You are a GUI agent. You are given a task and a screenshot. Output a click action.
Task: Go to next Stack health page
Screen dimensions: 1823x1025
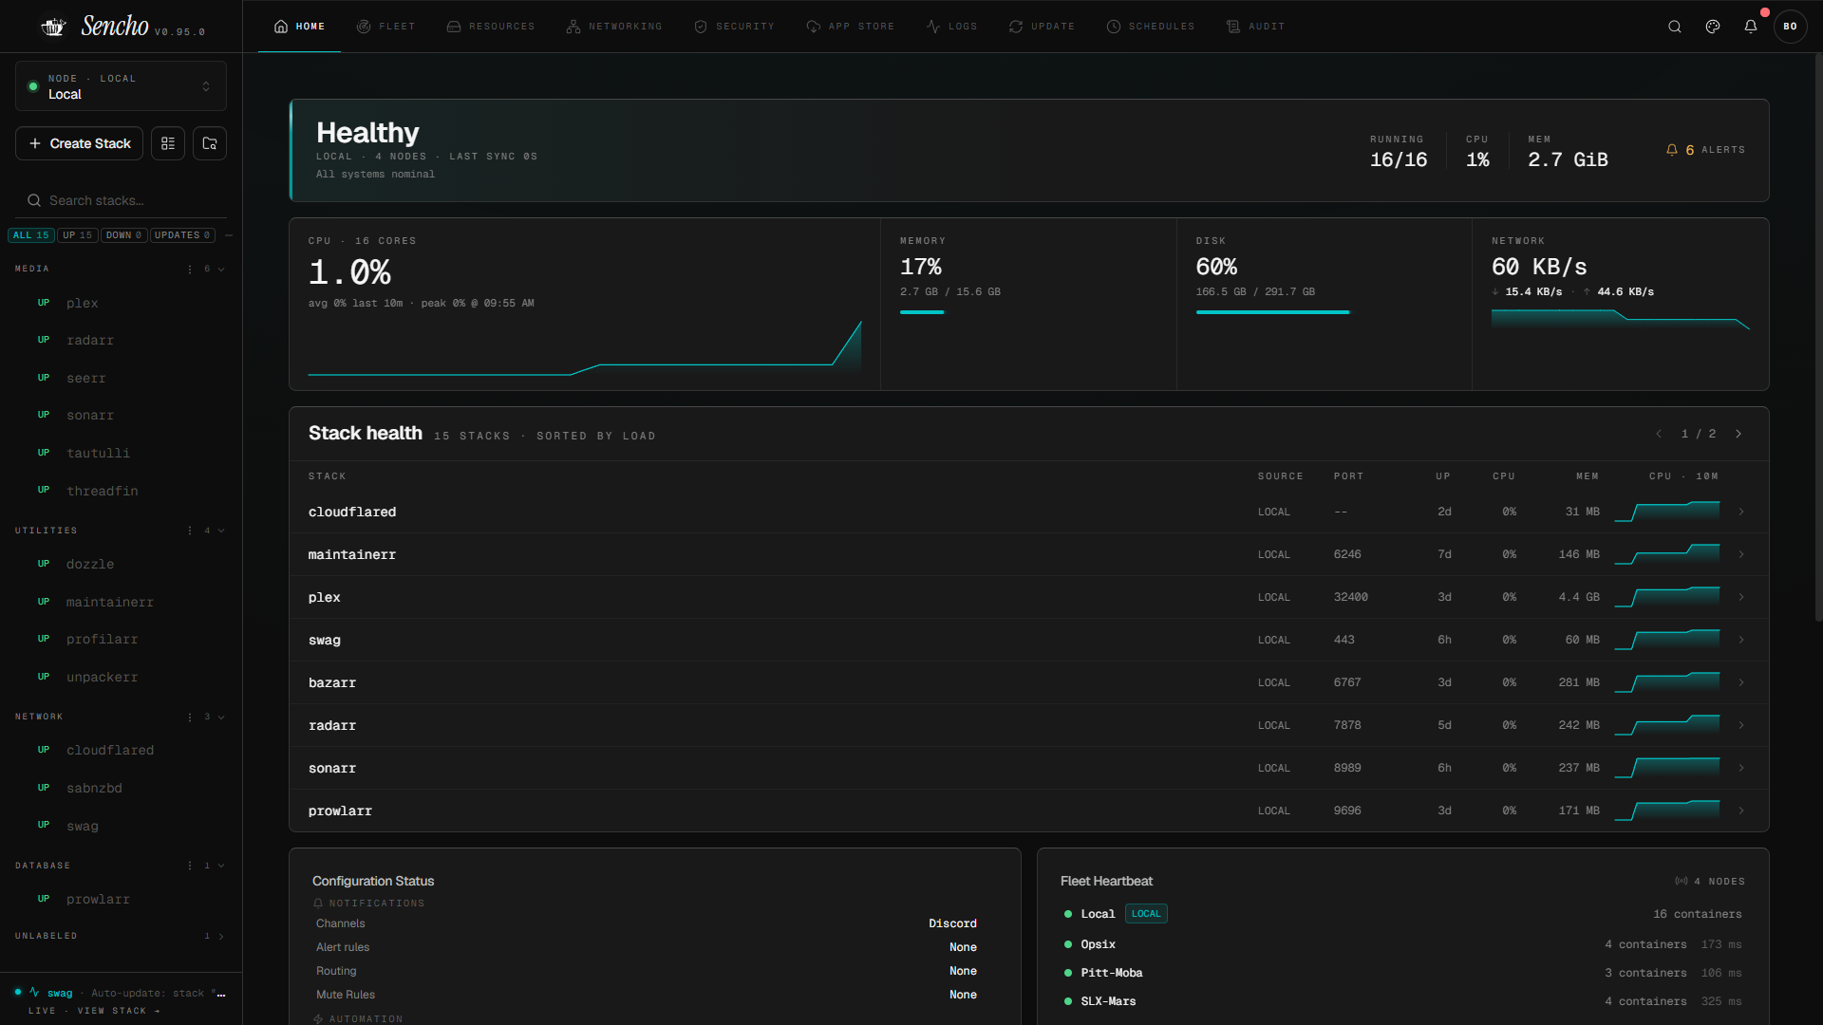tap(1738, 434)
